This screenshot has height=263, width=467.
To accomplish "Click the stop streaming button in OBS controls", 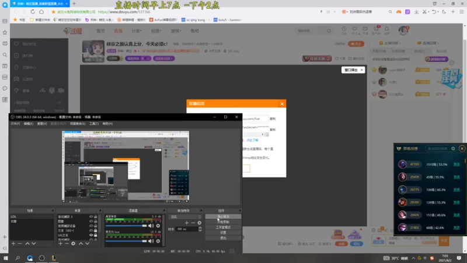I will [x=223, y=217].
